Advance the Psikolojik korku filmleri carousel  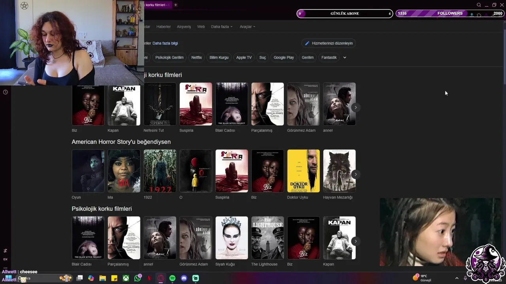pos(355,241)
